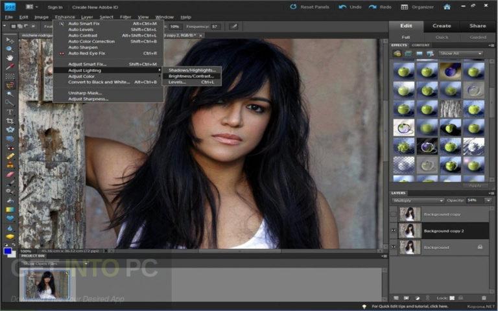Image resolution: width=498 pixels, height=311 pixels.
Task: Show the Background copy layer
Action: [393, 214]
